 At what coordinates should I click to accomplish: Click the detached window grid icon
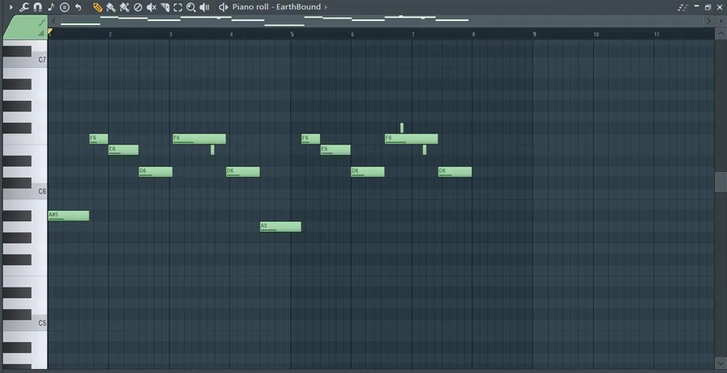tap(683, 7)
